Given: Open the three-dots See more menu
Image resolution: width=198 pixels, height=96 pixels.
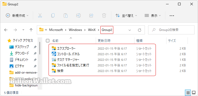Looking at the screenshot, I should click(172, 16).
